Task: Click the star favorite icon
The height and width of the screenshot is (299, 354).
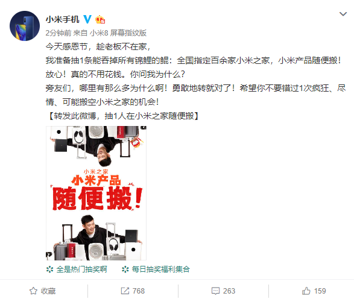Action: (x=33, y=291)
